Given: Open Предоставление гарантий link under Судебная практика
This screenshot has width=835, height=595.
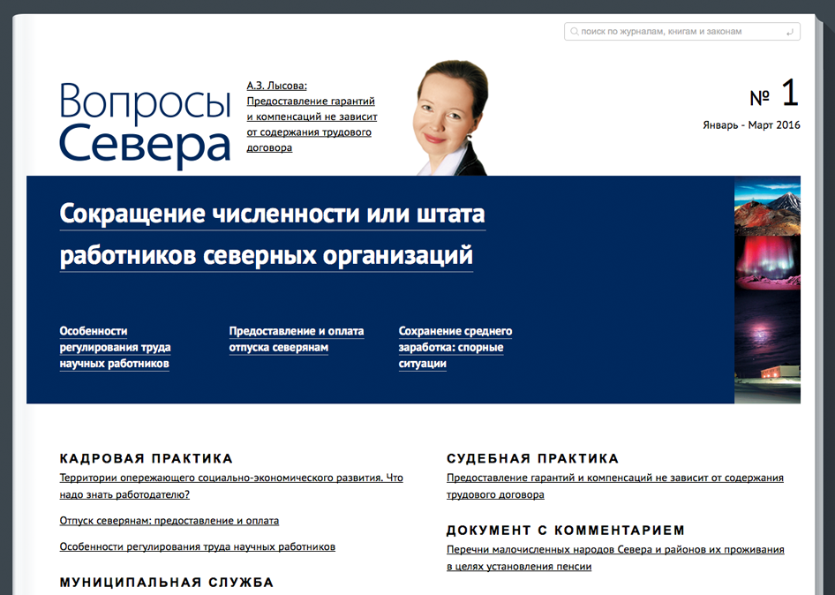Looking at the screenshot, I should tap(614, 486).
